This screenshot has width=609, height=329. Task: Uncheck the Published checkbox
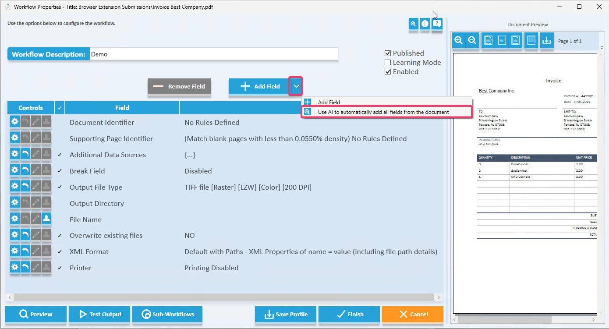(388, 53)
